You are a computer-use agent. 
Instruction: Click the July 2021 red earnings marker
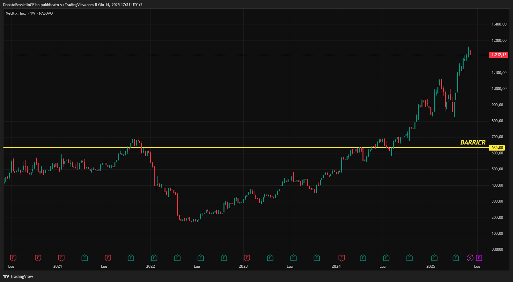click(108, 258)
